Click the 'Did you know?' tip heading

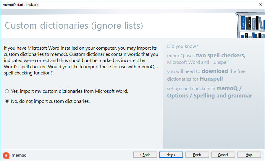[x=182, y=46]
